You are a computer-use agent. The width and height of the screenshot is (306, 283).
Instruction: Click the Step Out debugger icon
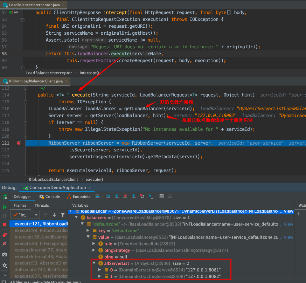pyautogui.click(x=133, y=196)
